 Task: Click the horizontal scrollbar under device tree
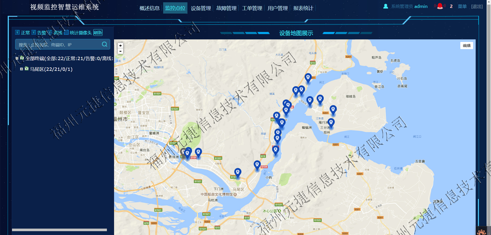pos(59,230)
